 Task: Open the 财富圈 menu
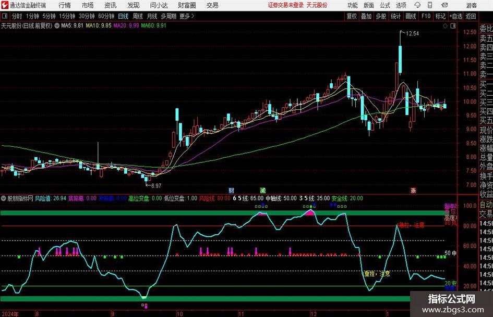pyautogui.click(x=187, y=5)
